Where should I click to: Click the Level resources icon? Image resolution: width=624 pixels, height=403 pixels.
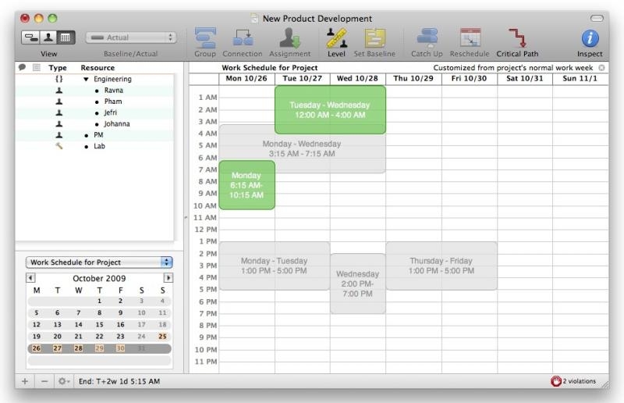pos(337,37)
